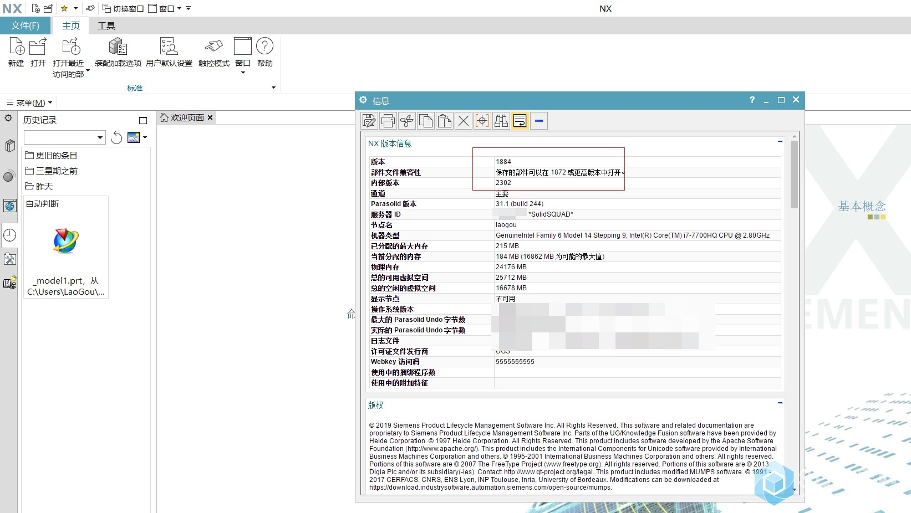
Task: Click the Delete X icon in 信息 toolbar
Action: pos(464,121)
